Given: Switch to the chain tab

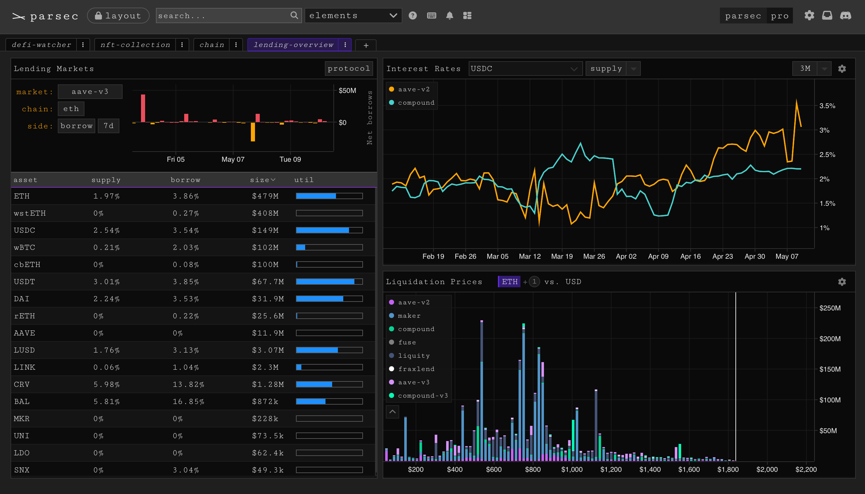Looking at the screenshot, I should point(212,45).
